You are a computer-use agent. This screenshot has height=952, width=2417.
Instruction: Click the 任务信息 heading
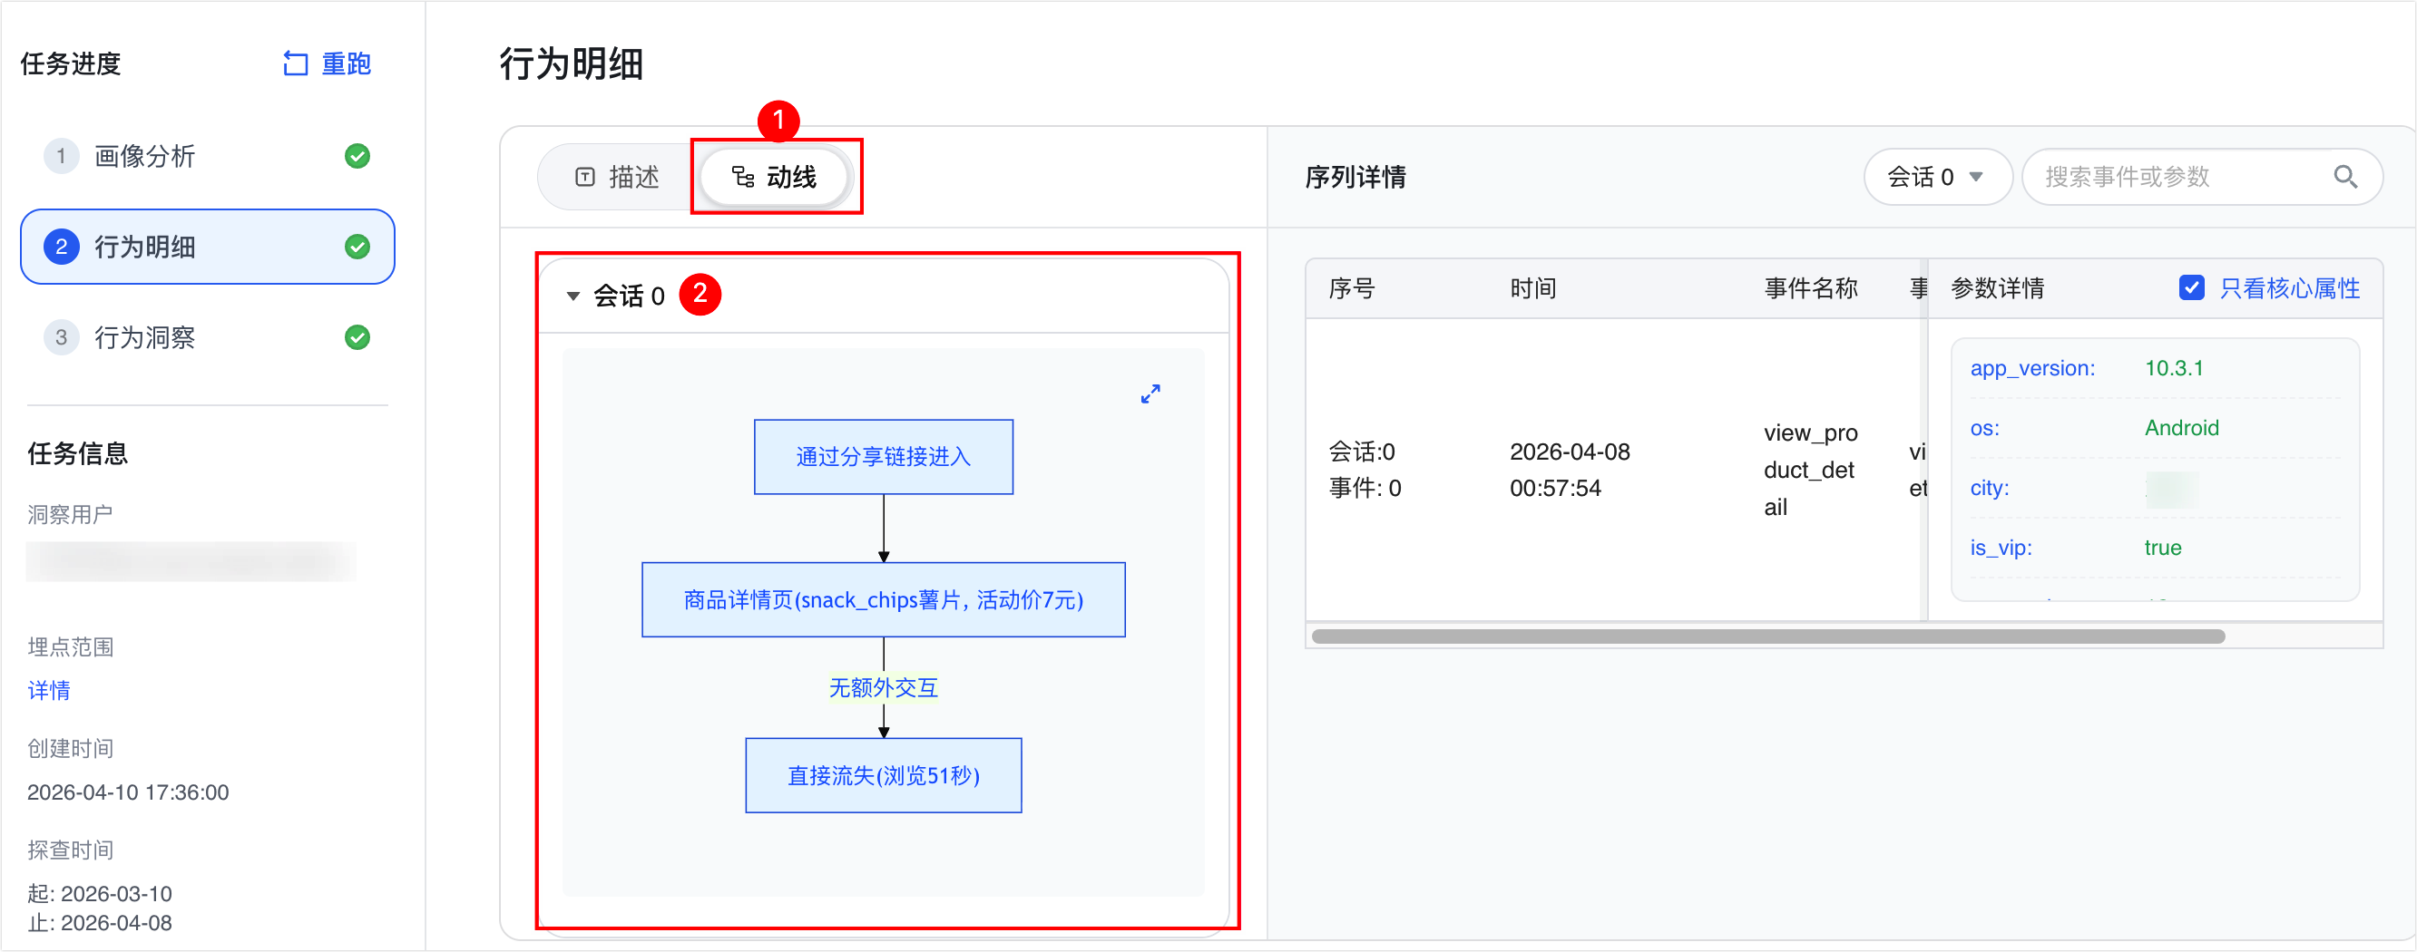[78, 454]
